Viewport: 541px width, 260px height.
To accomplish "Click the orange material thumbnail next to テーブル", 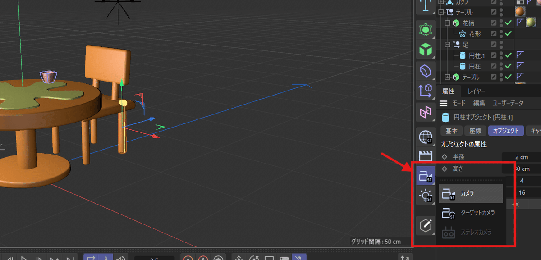I will [x=520, y=12].
